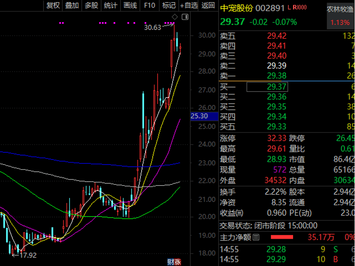Click the 涨 marker icon on chart
This screenshot has width=355, height=266.
[x=176, y=262]
